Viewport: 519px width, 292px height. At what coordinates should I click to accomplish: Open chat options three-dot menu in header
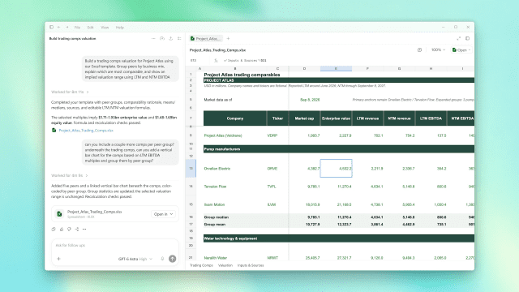tap(153, 38)
